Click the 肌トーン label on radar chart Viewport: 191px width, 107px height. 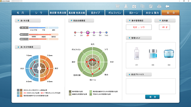pos(93,80)
